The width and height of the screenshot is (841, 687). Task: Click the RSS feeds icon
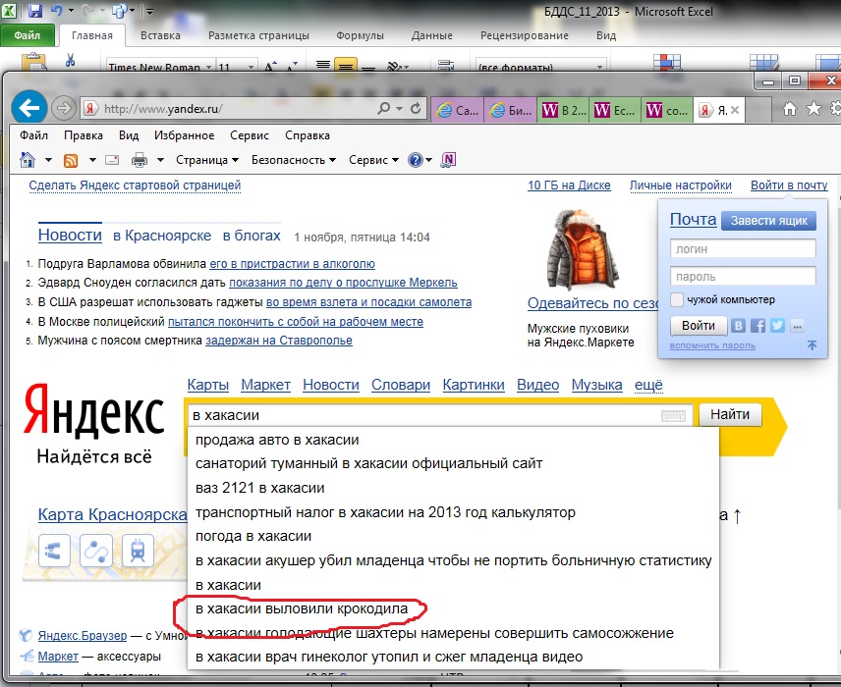click(x=71, y=160)
